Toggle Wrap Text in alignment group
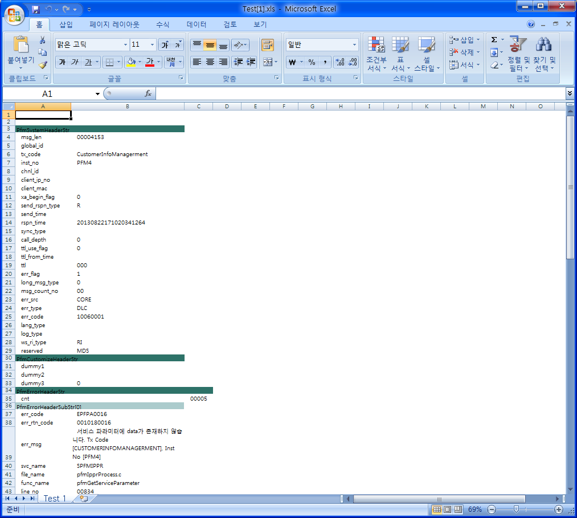 (x=268, y=45)
